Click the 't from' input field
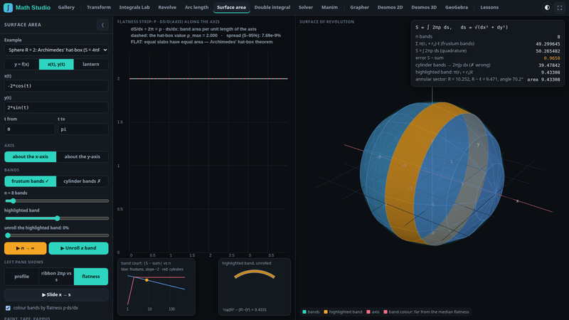The image size is (569, 320). pyautogui.click(x=29, y=129)
